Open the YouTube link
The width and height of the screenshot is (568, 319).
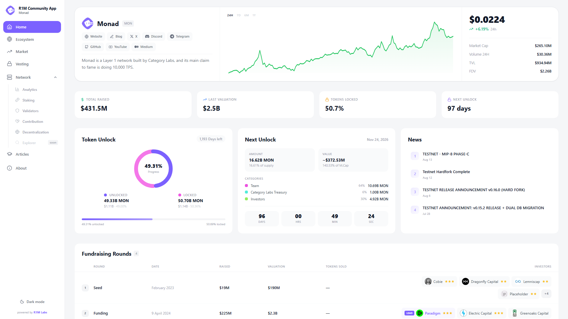click(x=118, y=47)
